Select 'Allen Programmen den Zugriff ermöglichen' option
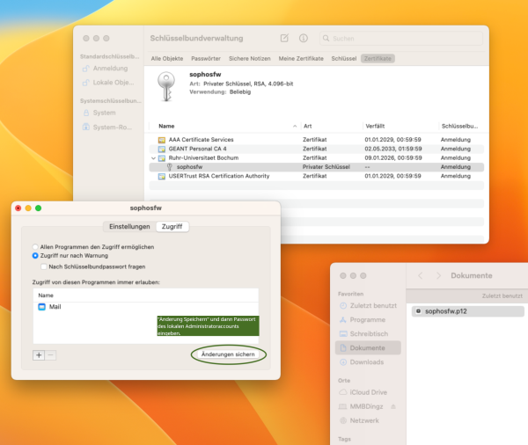 pos(35,247)
